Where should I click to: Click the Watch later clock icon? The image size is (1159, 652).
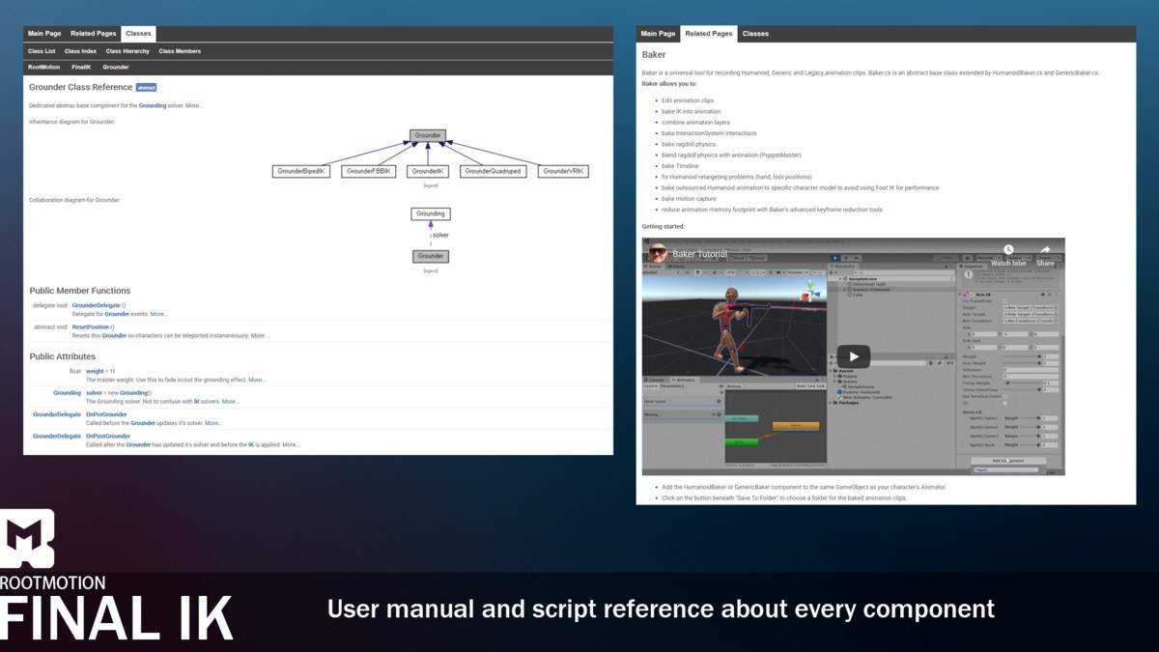(x=1008, y=250)
